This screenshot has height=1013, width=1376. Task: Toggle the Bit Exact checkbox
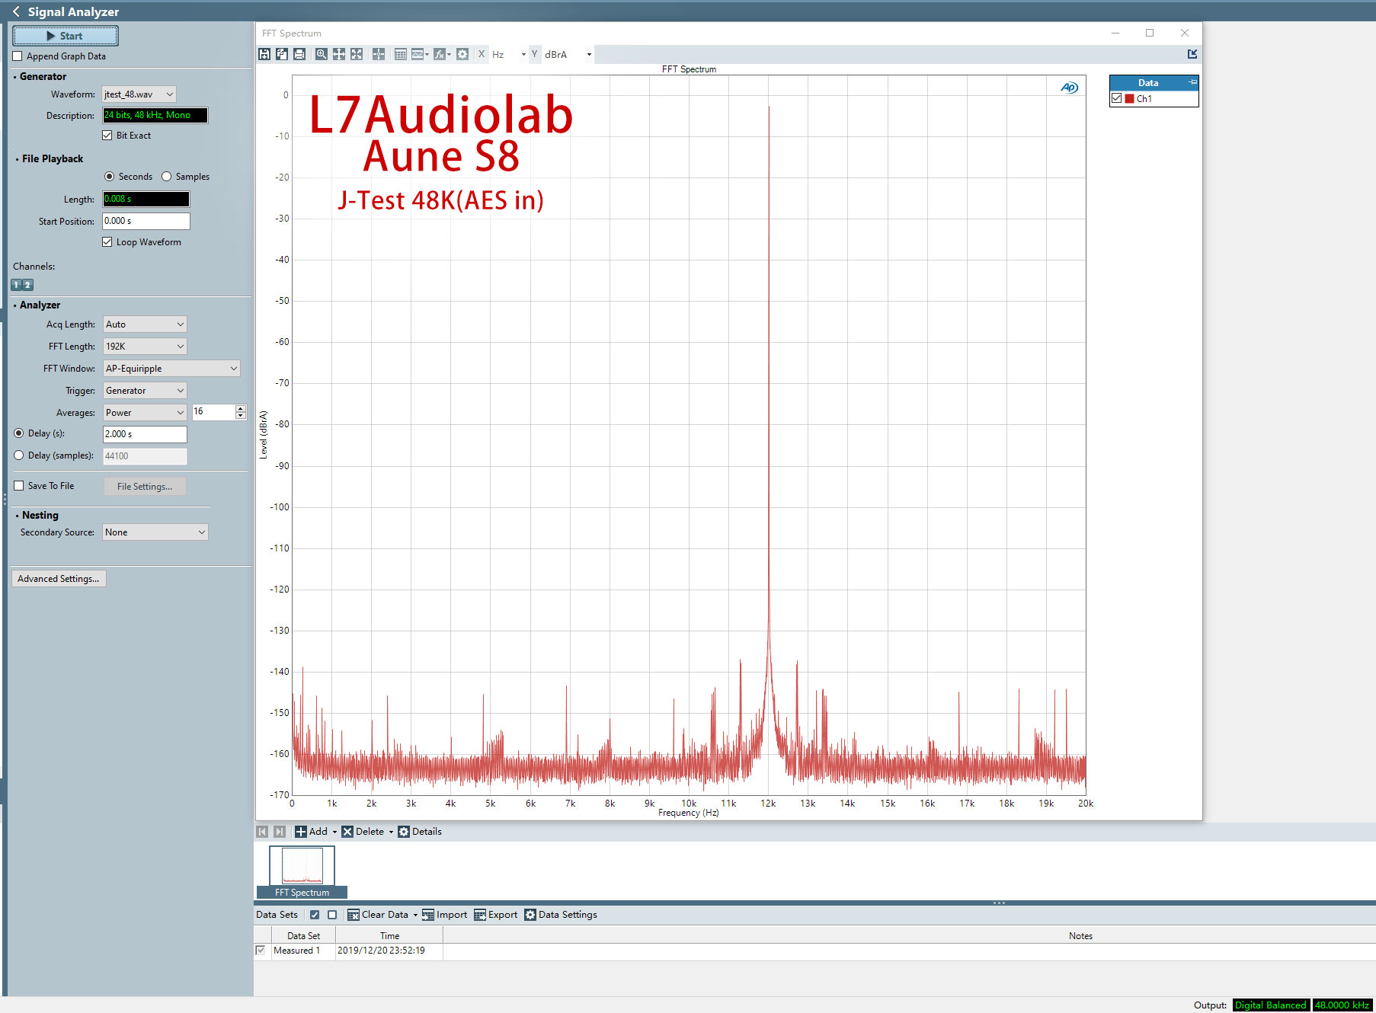(x=107, y=136)
